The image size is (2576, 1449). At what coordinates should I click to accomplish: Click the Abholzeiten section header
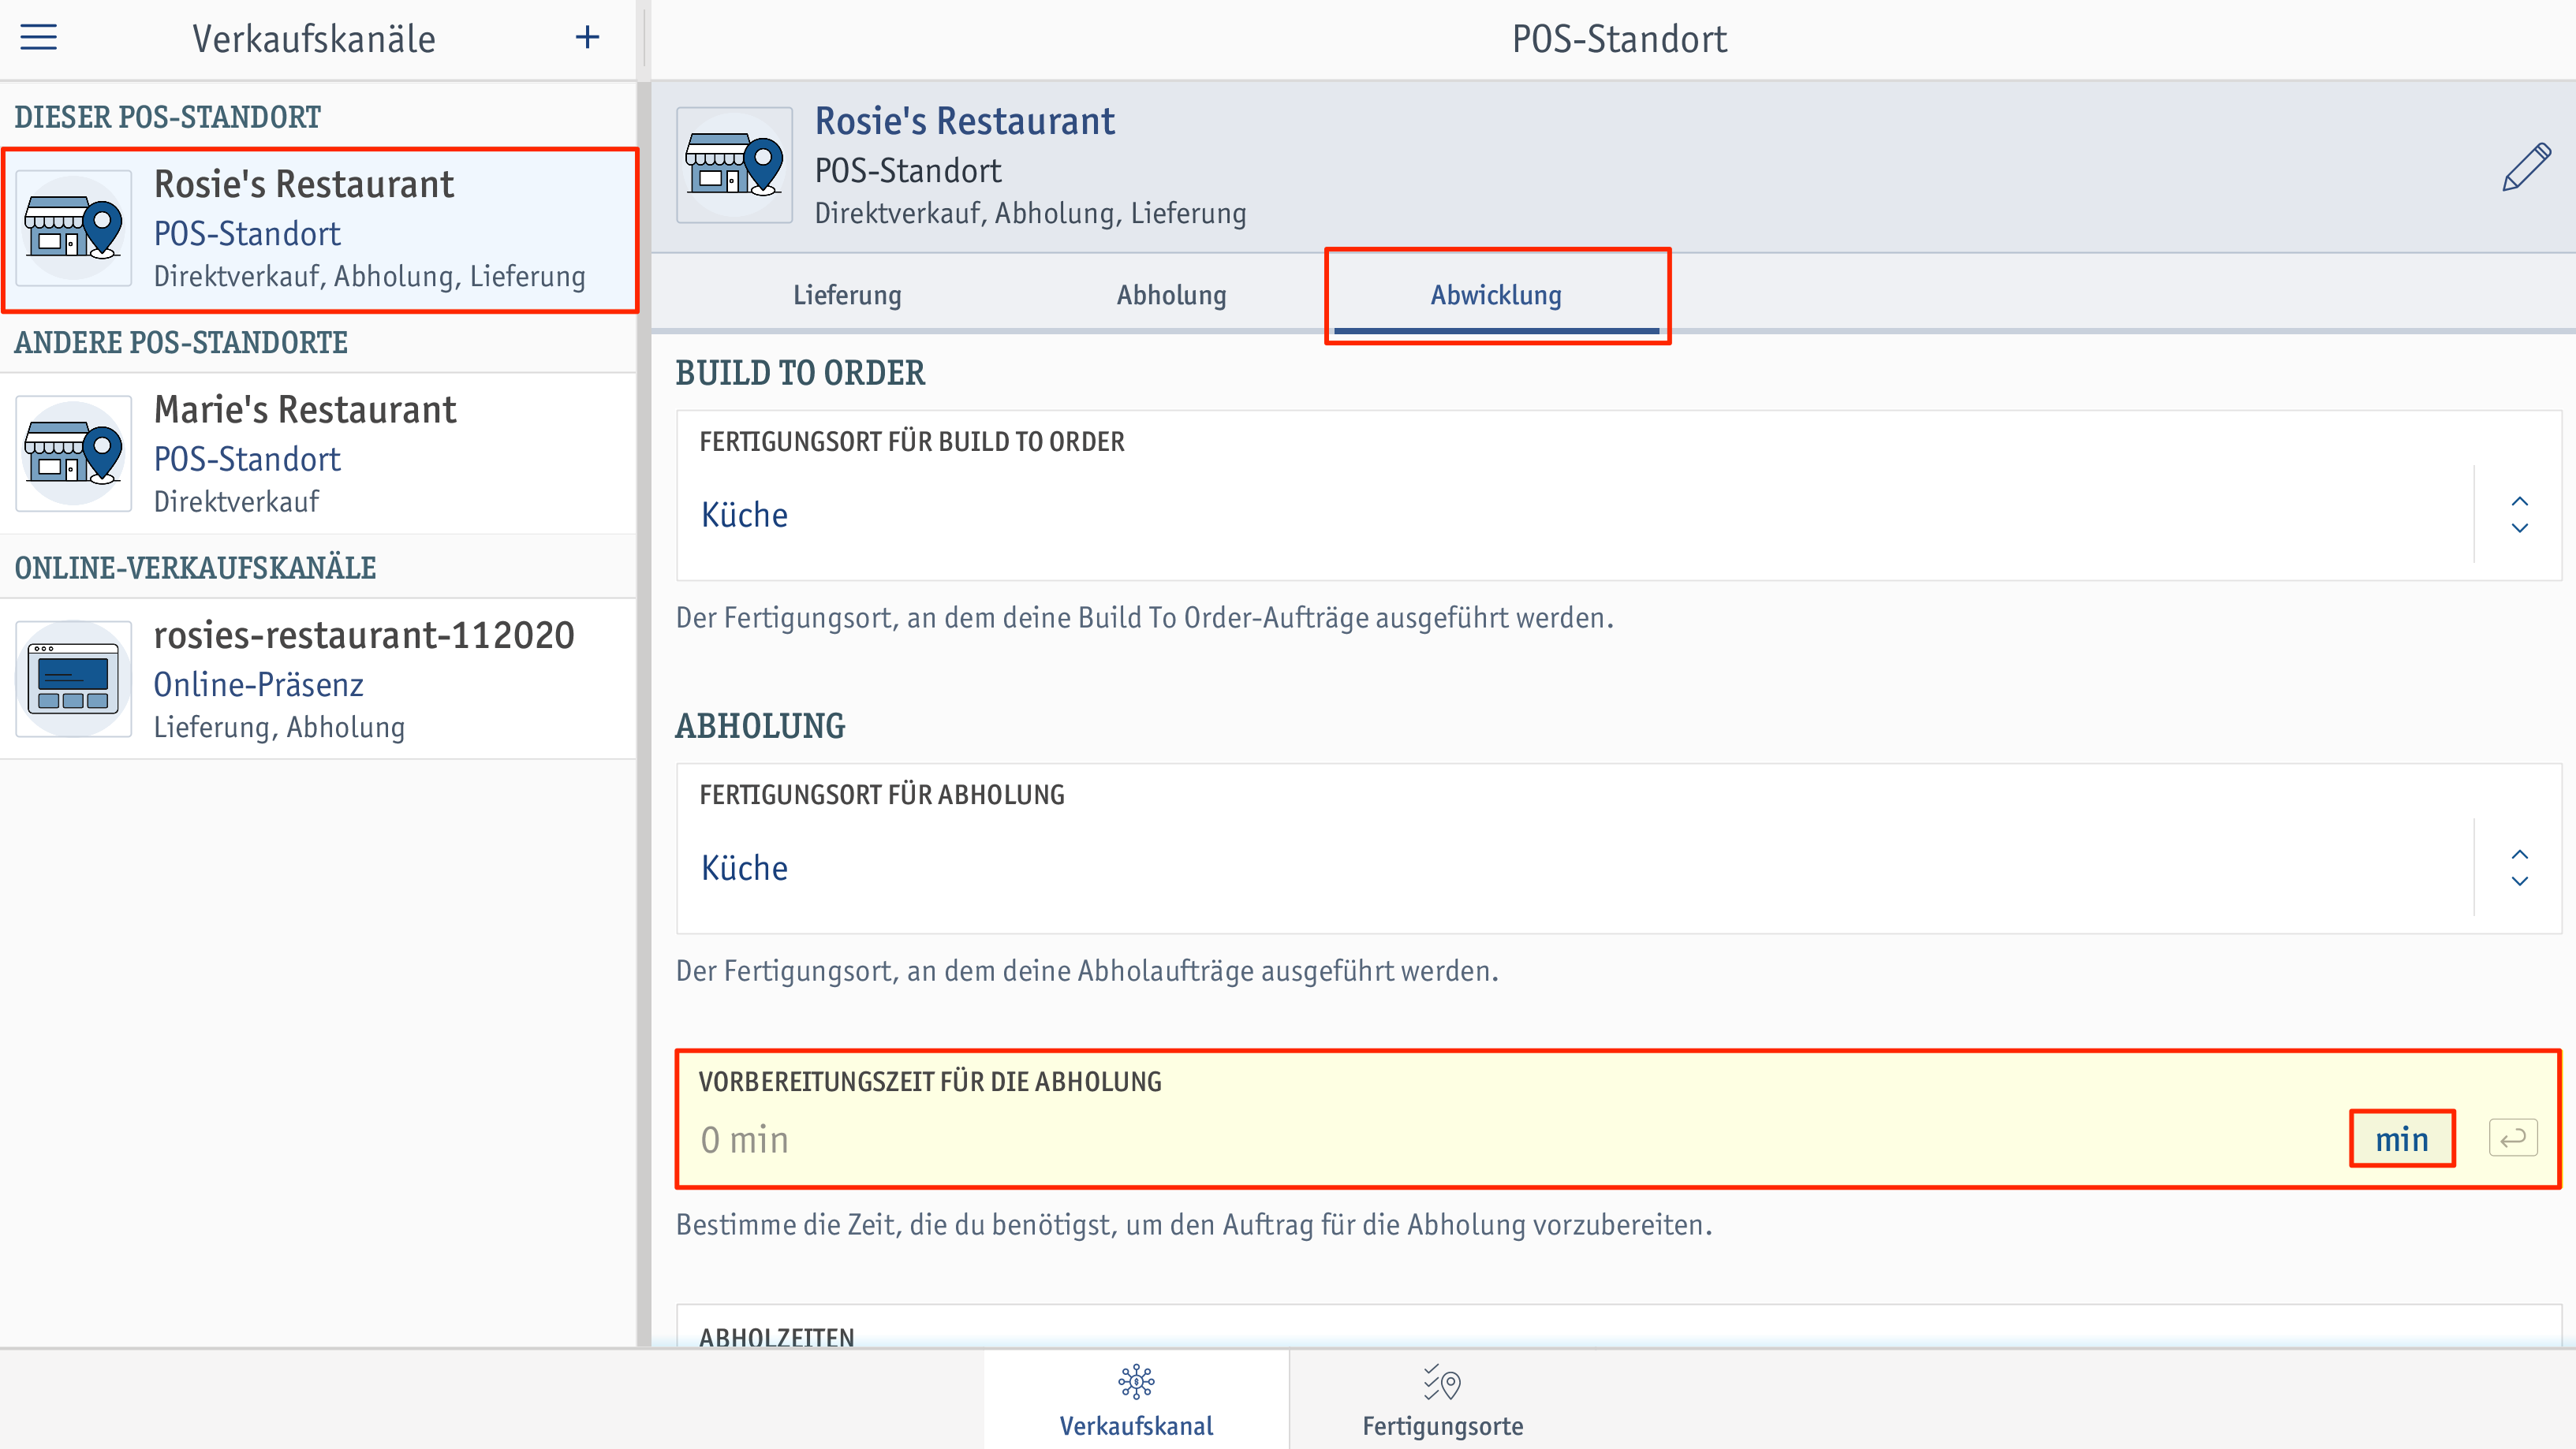776,1336
